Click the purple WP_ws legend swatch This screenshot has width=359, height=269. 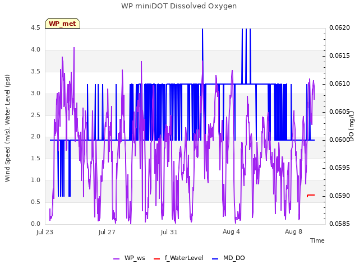pos(116,259)
